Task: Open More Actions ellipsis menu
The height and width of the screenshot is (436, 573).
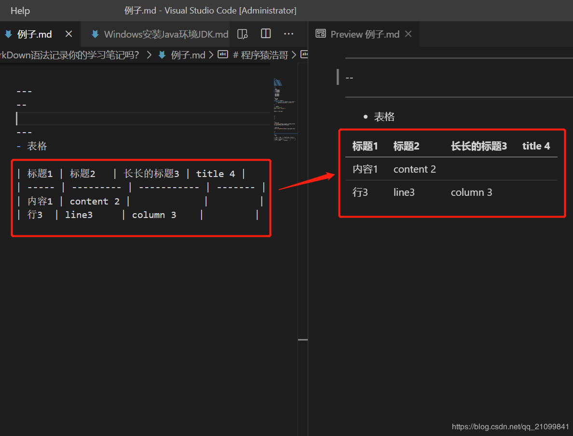Action: pyautogui.click(x=289, y=34)
